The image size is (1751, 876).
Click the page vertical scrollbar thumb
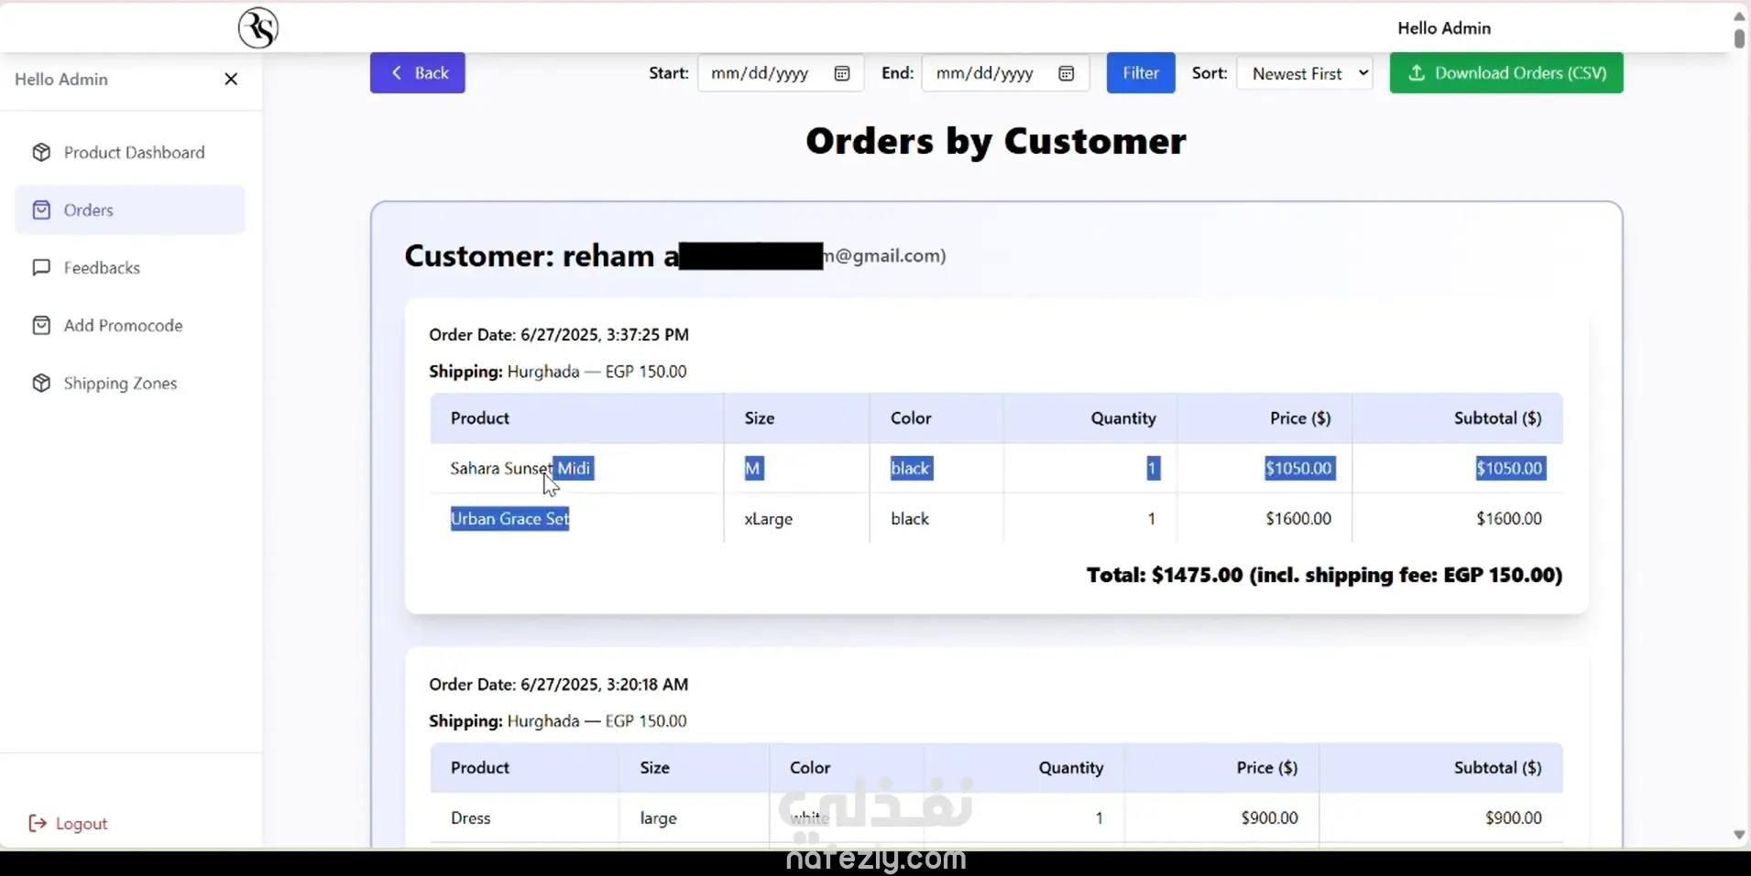(1739, 38)
